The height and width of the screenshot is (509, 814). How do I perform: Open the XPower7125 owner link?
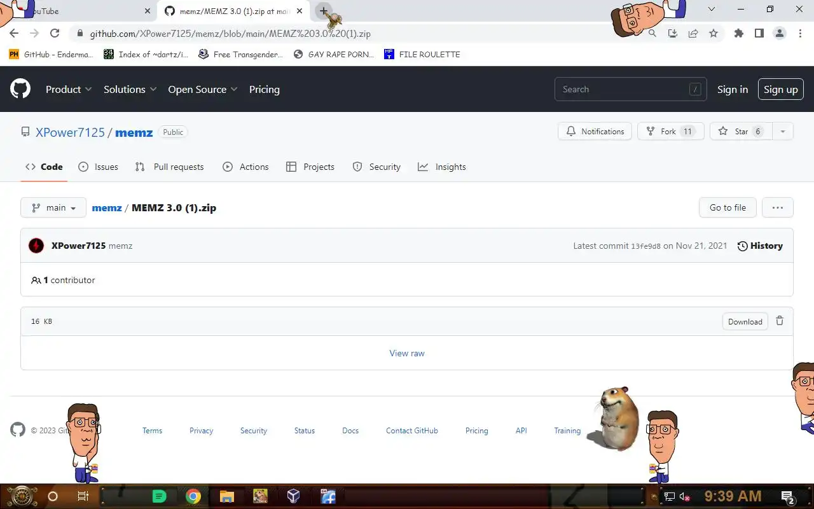(x=70, y=132)
